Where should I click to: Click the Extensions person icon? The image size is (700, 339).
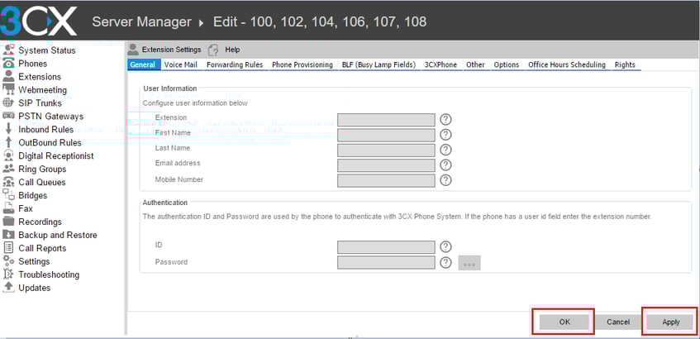coord(8,76)
